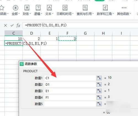The height and width of the screenshot is (116, 138).
Task: Select cell F1 containing 3
Action: (67, 38)
